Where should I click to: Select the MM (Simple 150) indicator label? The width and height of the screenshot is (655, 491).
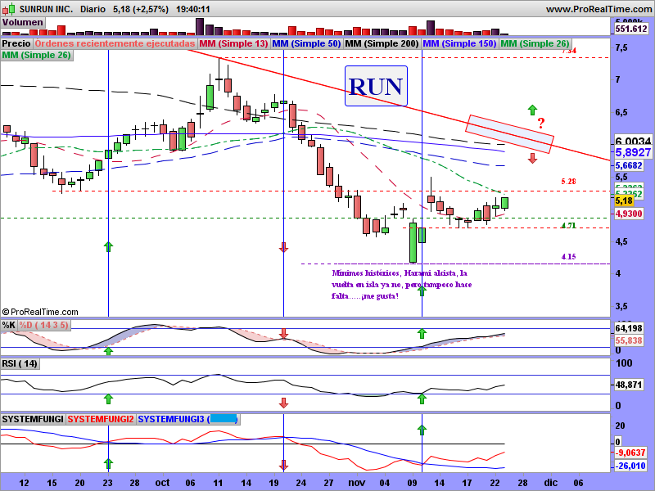(x=459, y=43)
